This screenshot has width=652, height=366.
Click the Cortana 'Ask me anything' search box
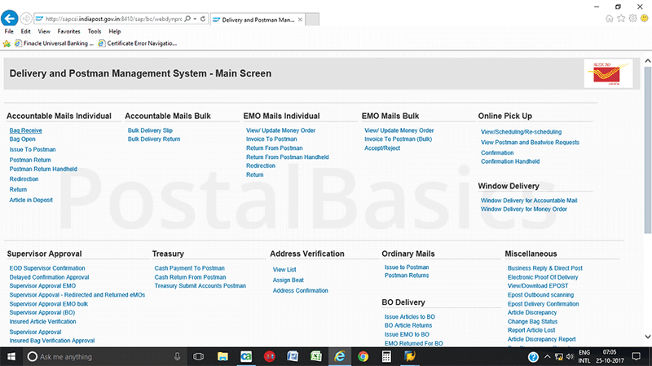tap(98, 356)
